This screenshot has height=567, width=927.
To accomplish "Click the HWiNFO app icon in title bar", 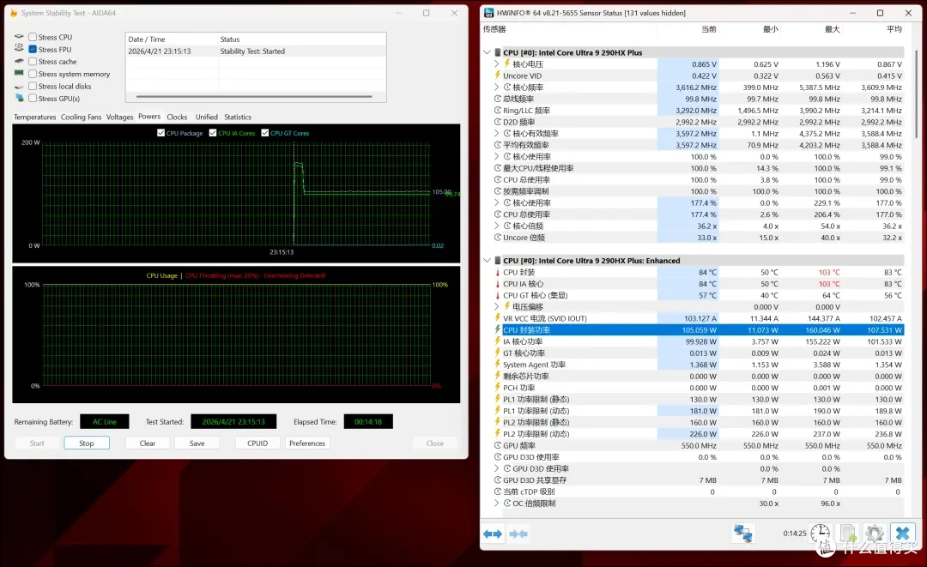I will point(489,12).
